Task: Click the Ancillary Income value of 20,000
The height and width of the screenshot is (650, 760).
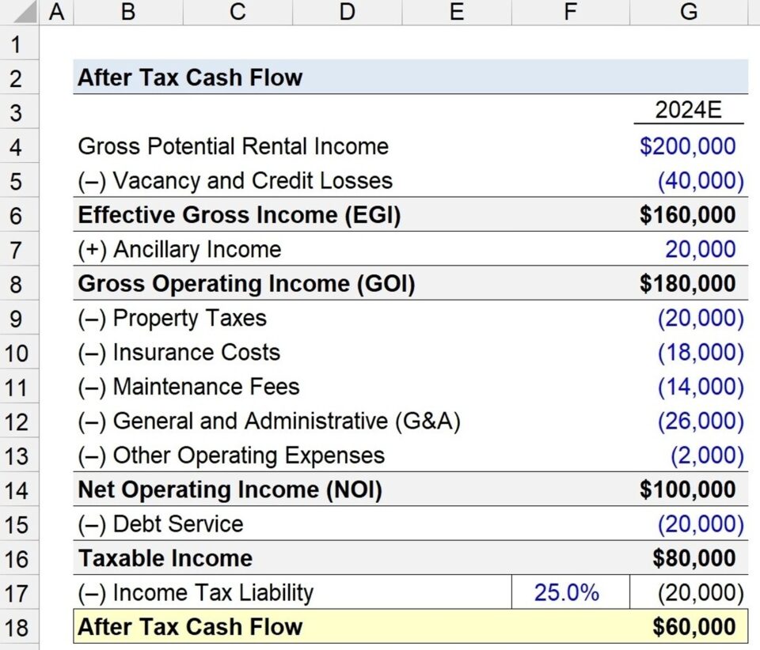Action: click(687, 249)
